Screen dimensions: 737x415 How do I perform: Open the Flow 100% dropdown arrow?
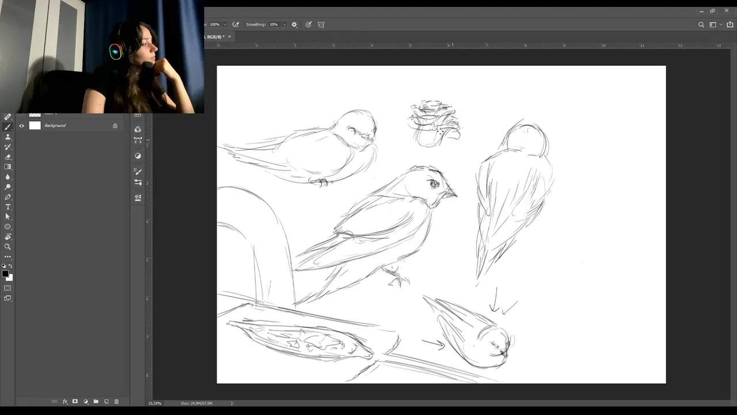click(225, 25)
